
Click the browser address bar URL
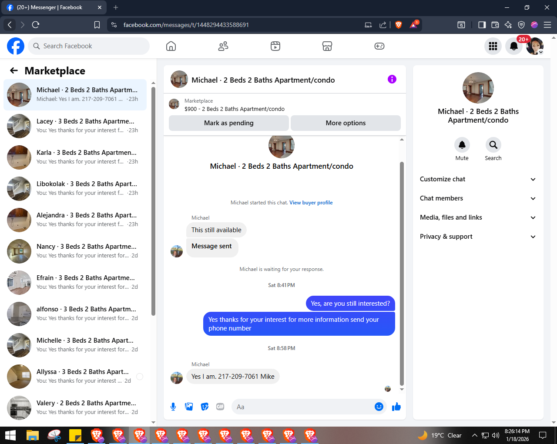coord(186,25)
